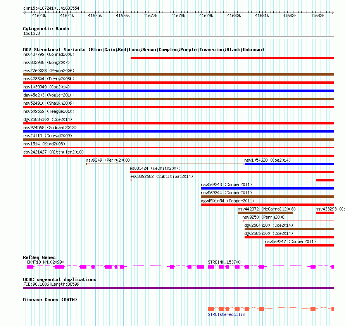The width and height of the screenshot is (345, 326).
Task: Click the right arrow end of the ruler
Action: (333, 12)
